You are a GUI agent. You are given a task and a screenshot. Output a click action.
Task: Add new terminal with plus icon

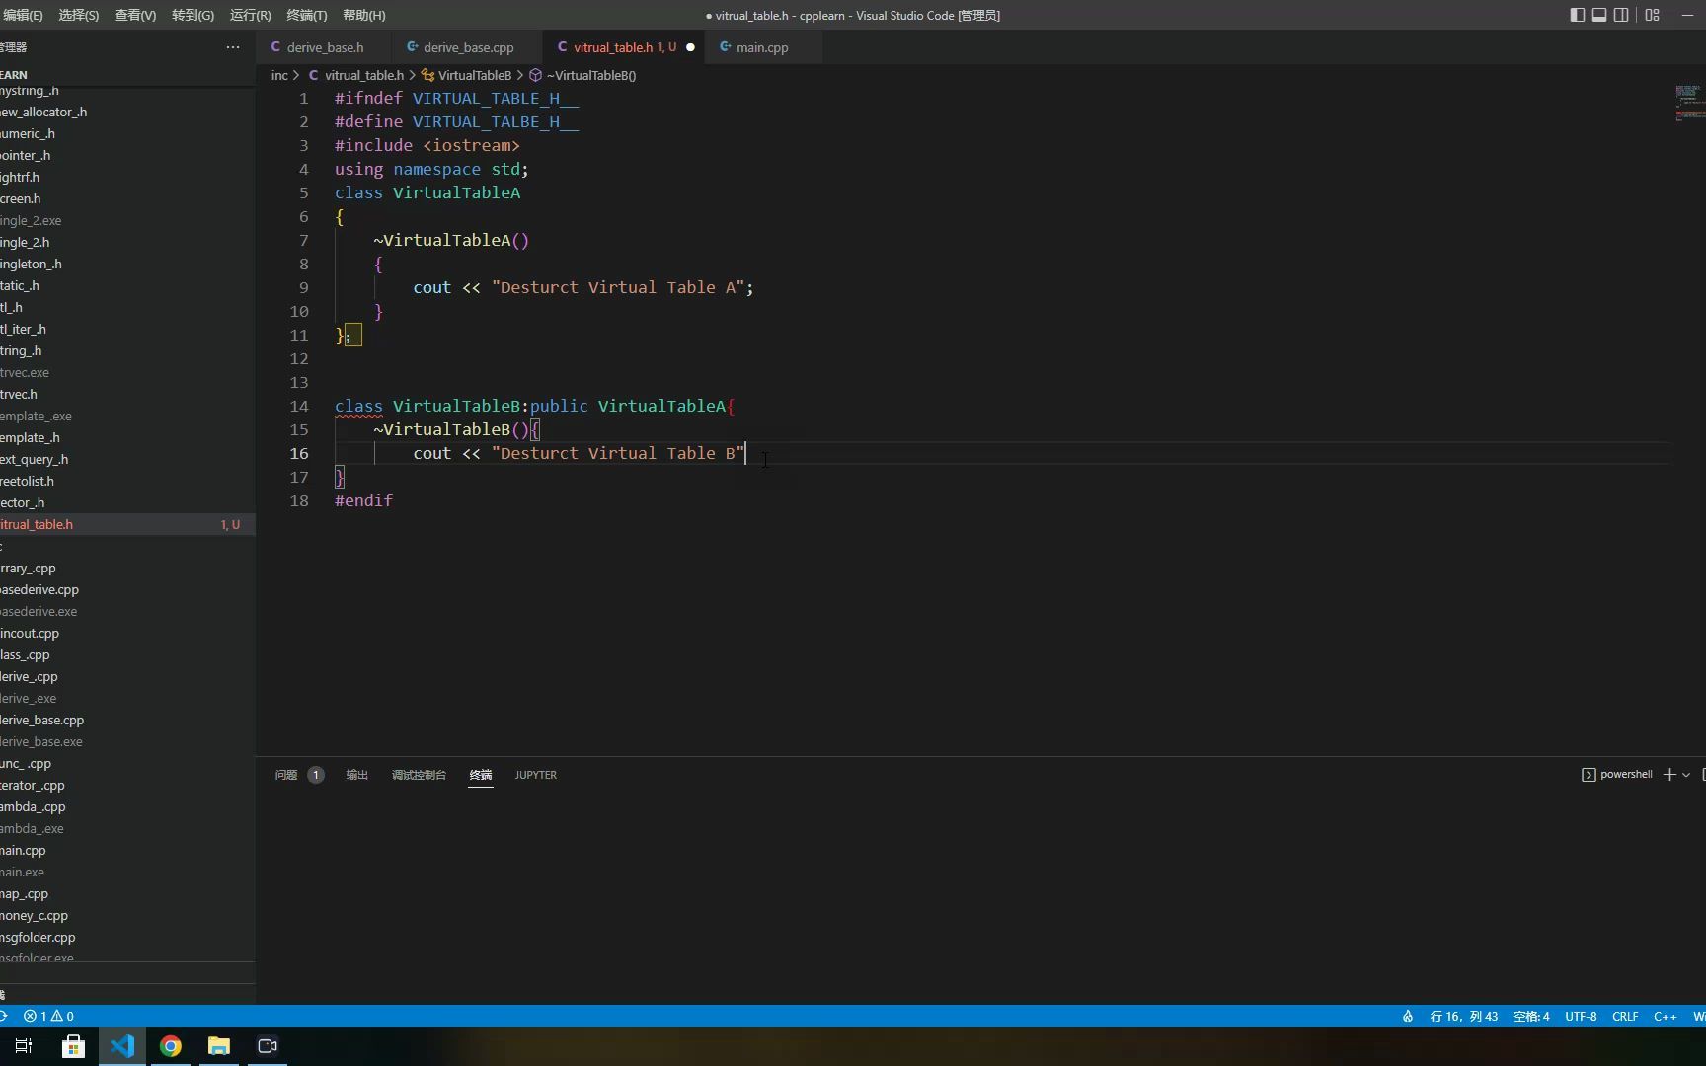(x=1669, y=775)
